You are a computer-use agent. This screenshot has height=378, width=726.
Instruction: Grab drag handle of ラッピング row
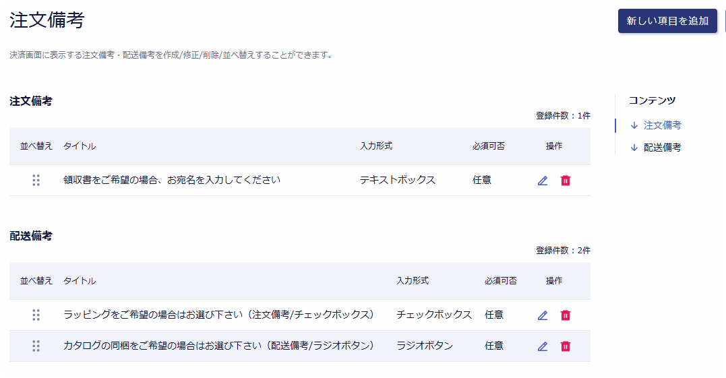36,315
